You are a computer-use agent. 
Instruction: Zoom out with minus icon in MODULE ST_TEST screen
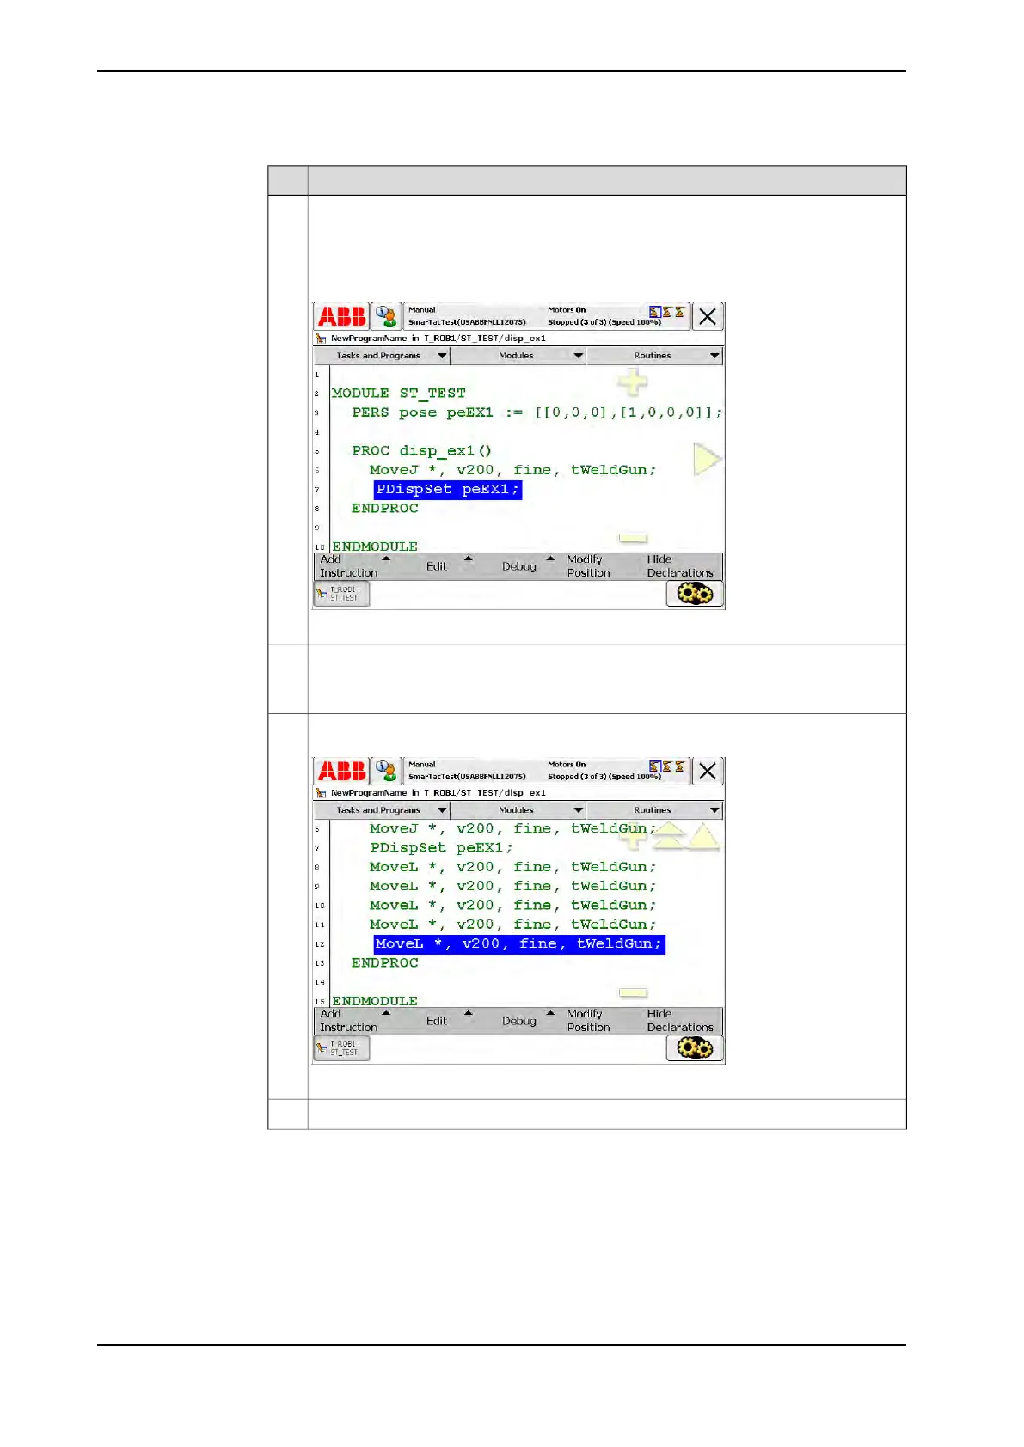click(633, 538)
